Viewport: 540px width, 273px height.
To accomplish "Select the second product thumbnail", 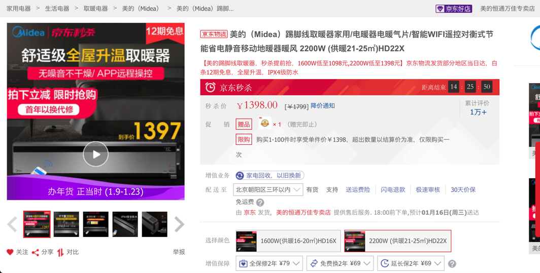I will click(66, 224).
